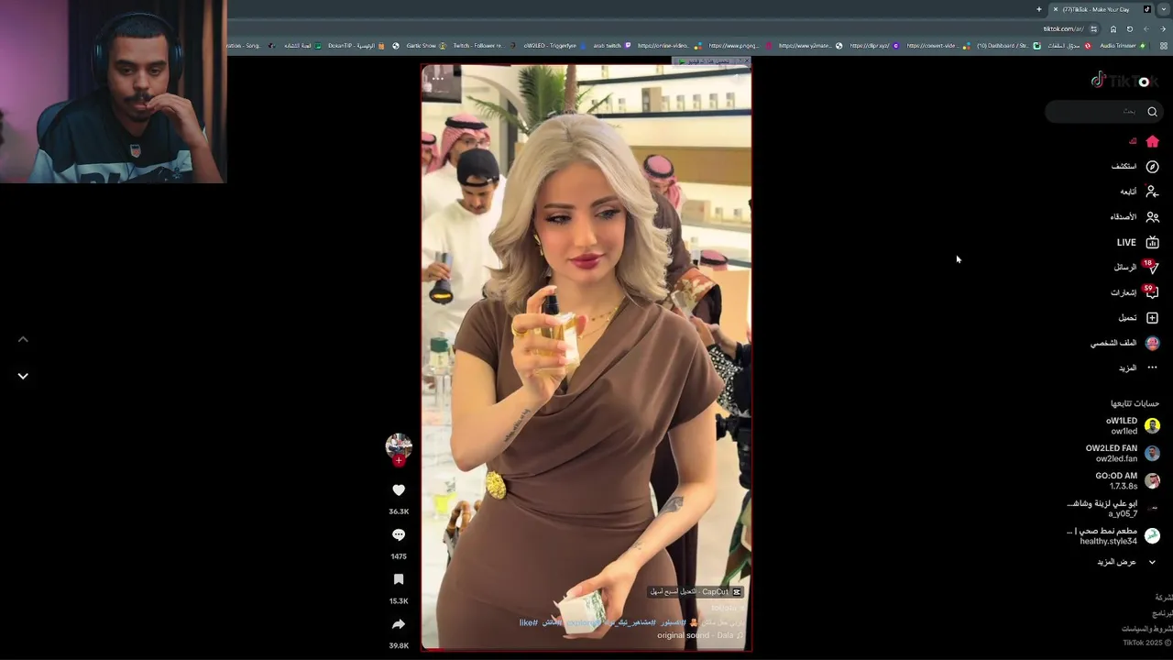Screen dimensions: 1173x660
Task: Open the oW1LED followed account
Action: pos(1132,425)
